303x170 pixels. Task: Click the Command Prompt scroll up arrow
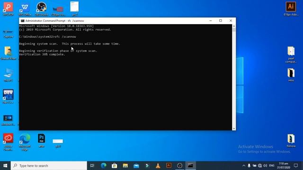click(x=234, y=26)
